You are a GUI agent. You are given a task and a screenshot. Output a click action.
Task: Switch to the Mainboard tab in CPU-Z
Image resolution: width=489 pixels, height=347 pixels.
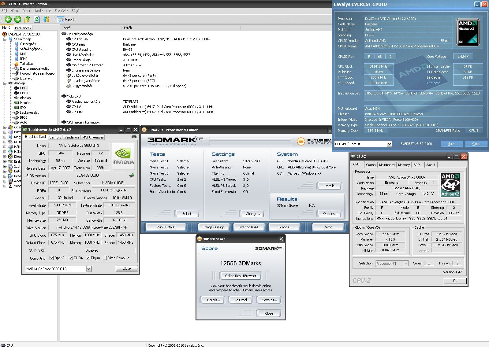pyautogui.click(x=387, y=165)
